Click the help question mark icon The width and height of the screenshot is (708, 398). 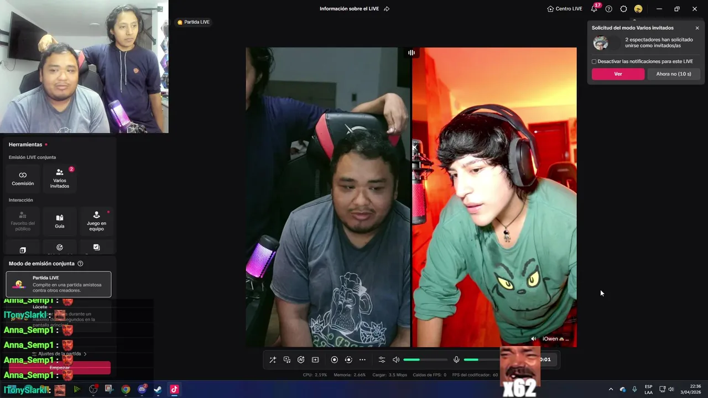[609, 9]
